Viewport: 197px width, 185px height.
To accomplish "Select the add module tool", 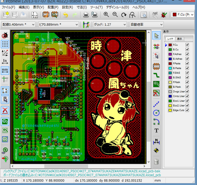I will (156, 66).
